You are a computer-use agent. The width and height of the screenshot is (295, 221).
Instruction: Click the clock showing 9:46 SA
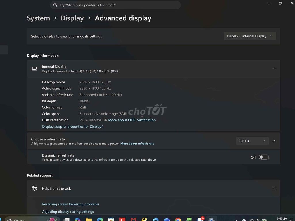(x=282, y=219)
